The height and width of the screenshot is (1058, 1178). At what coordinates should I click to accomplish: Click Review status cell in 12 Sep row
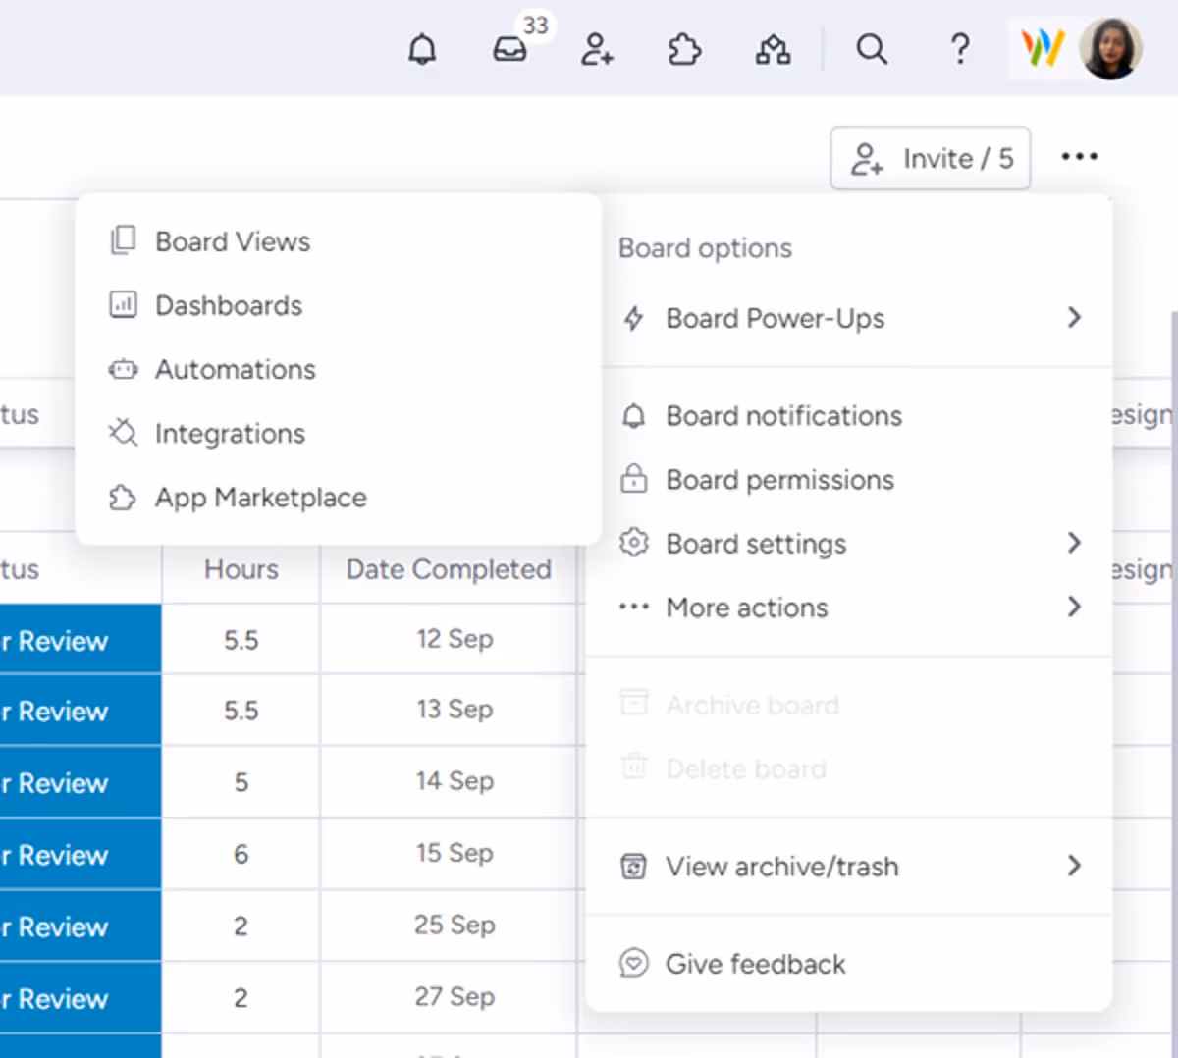[x=80, y=640]
